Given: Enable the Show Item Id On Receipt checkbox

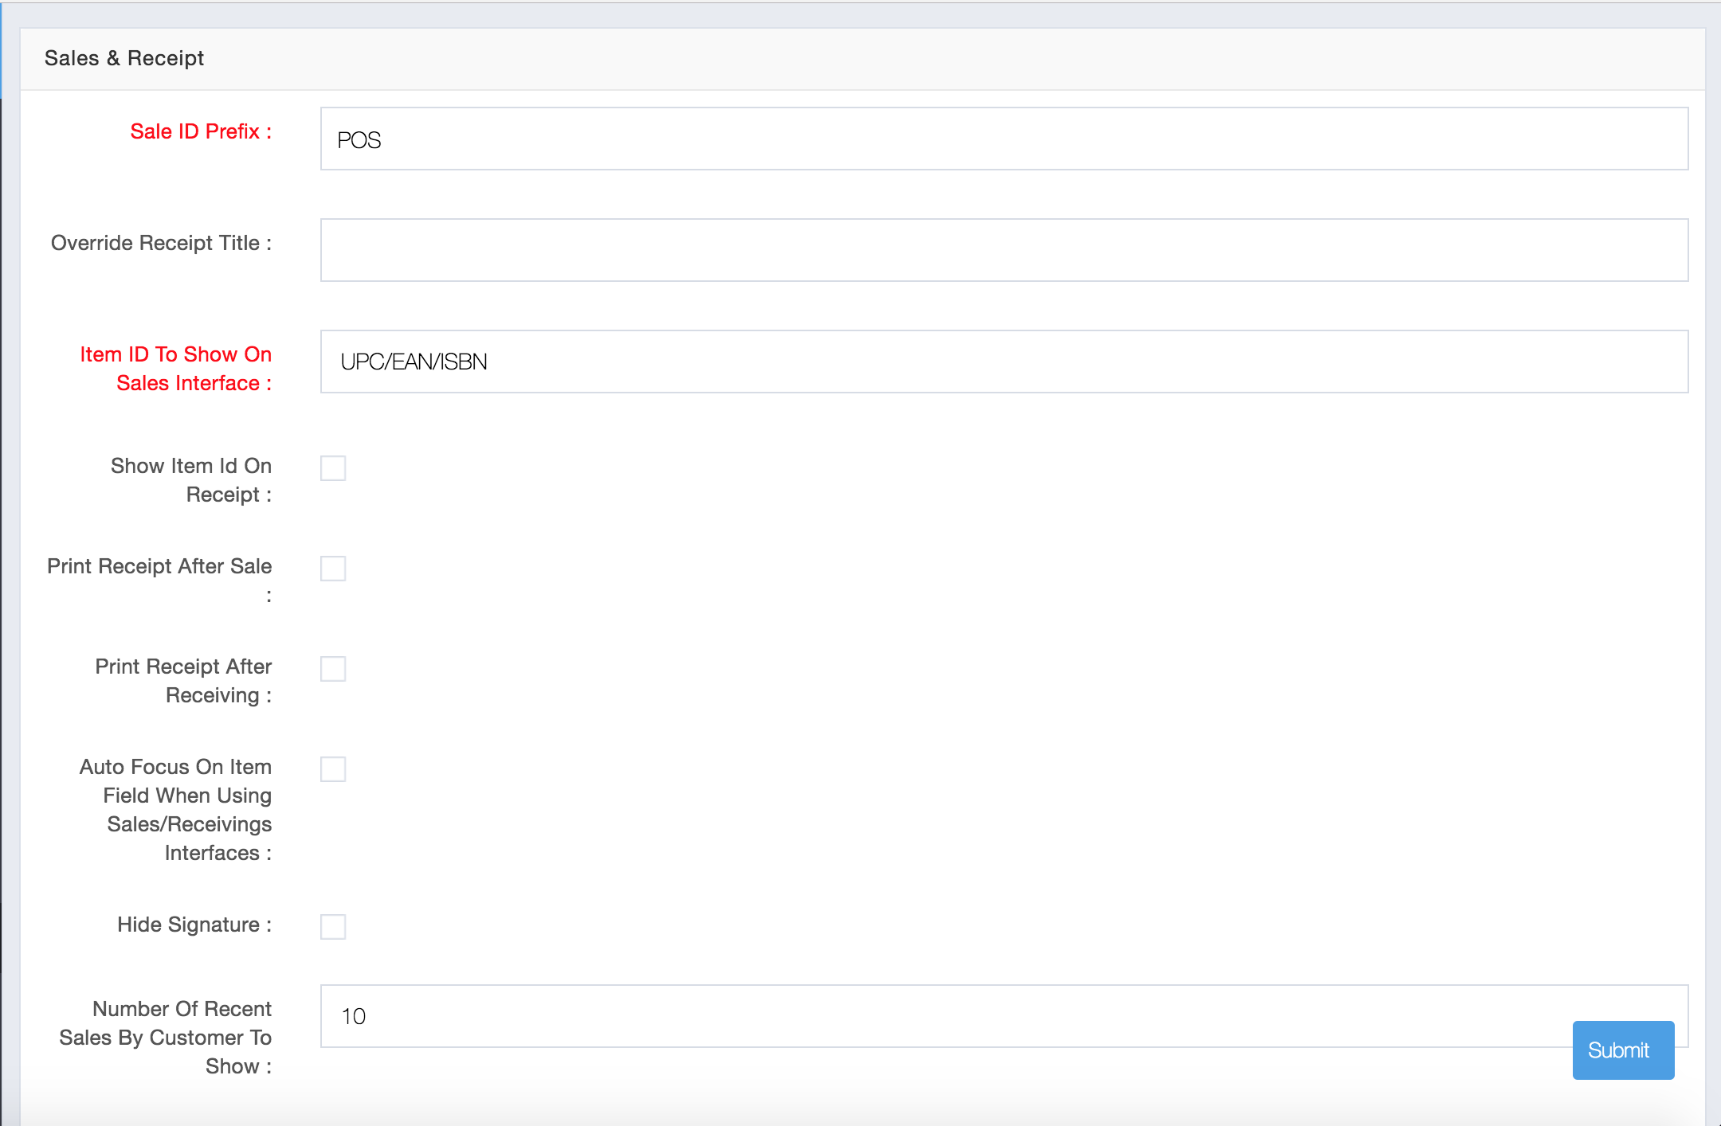Looking at the screenshot, I should (334, 468).
